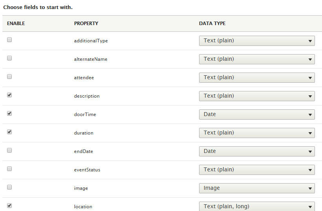
Task: Change doorTime Date data type dropdown
Action: click(x=257, y=114)
